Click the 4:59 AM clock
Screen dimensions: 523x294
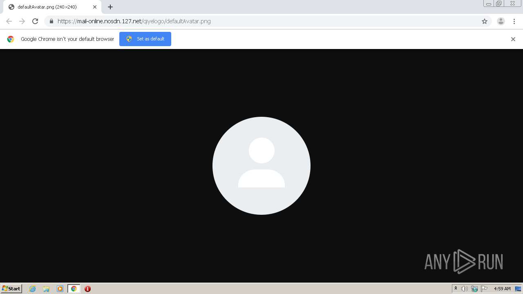[502, 289]
